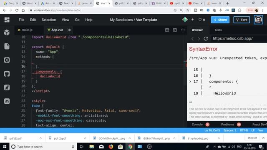The height and width of the screenshot is (150, 267).
Task: Open the Deployment rocket icon
Action: (x=7, y=87)
